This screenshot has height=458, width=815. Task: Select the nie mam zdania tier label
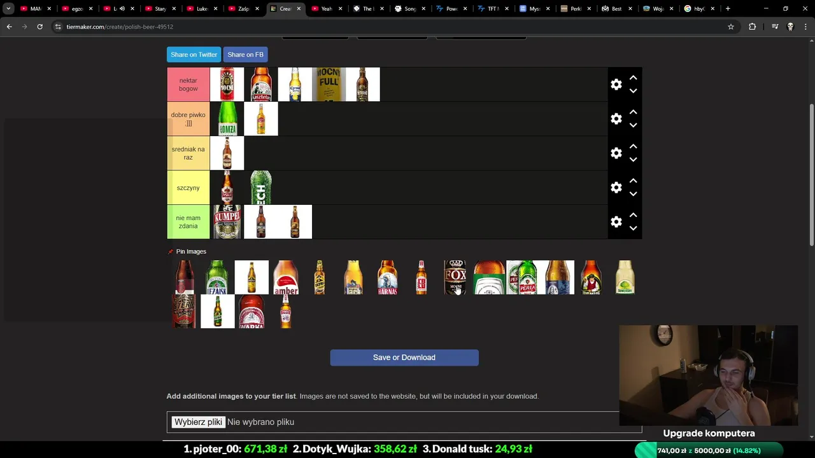click(x=188, y=222)
